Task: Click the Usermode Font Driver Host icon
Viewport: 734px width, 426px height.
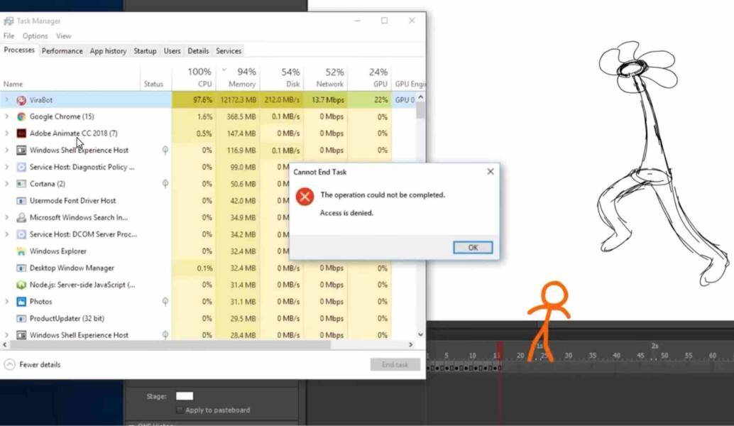Action: (x=21, y=201)
